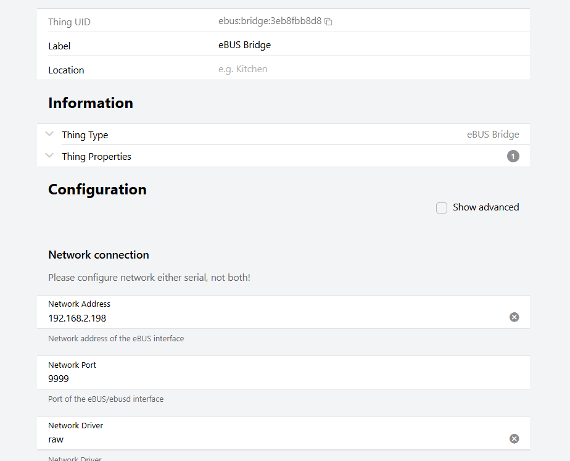Expand Thing Properties chevron arrow
This screenshot has width=570, height=461.
[x=50, y=156]
